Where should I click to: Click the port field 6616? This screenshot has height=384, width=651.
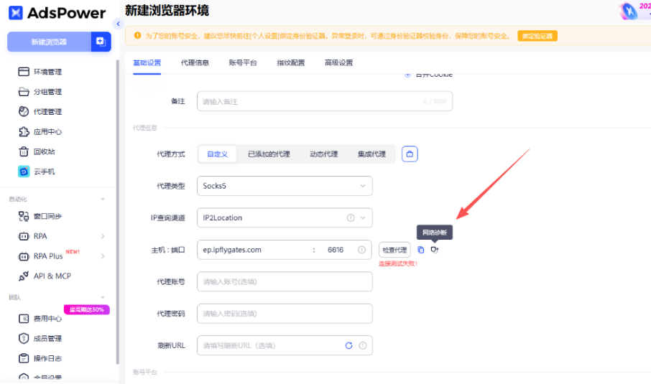point(336,250)
